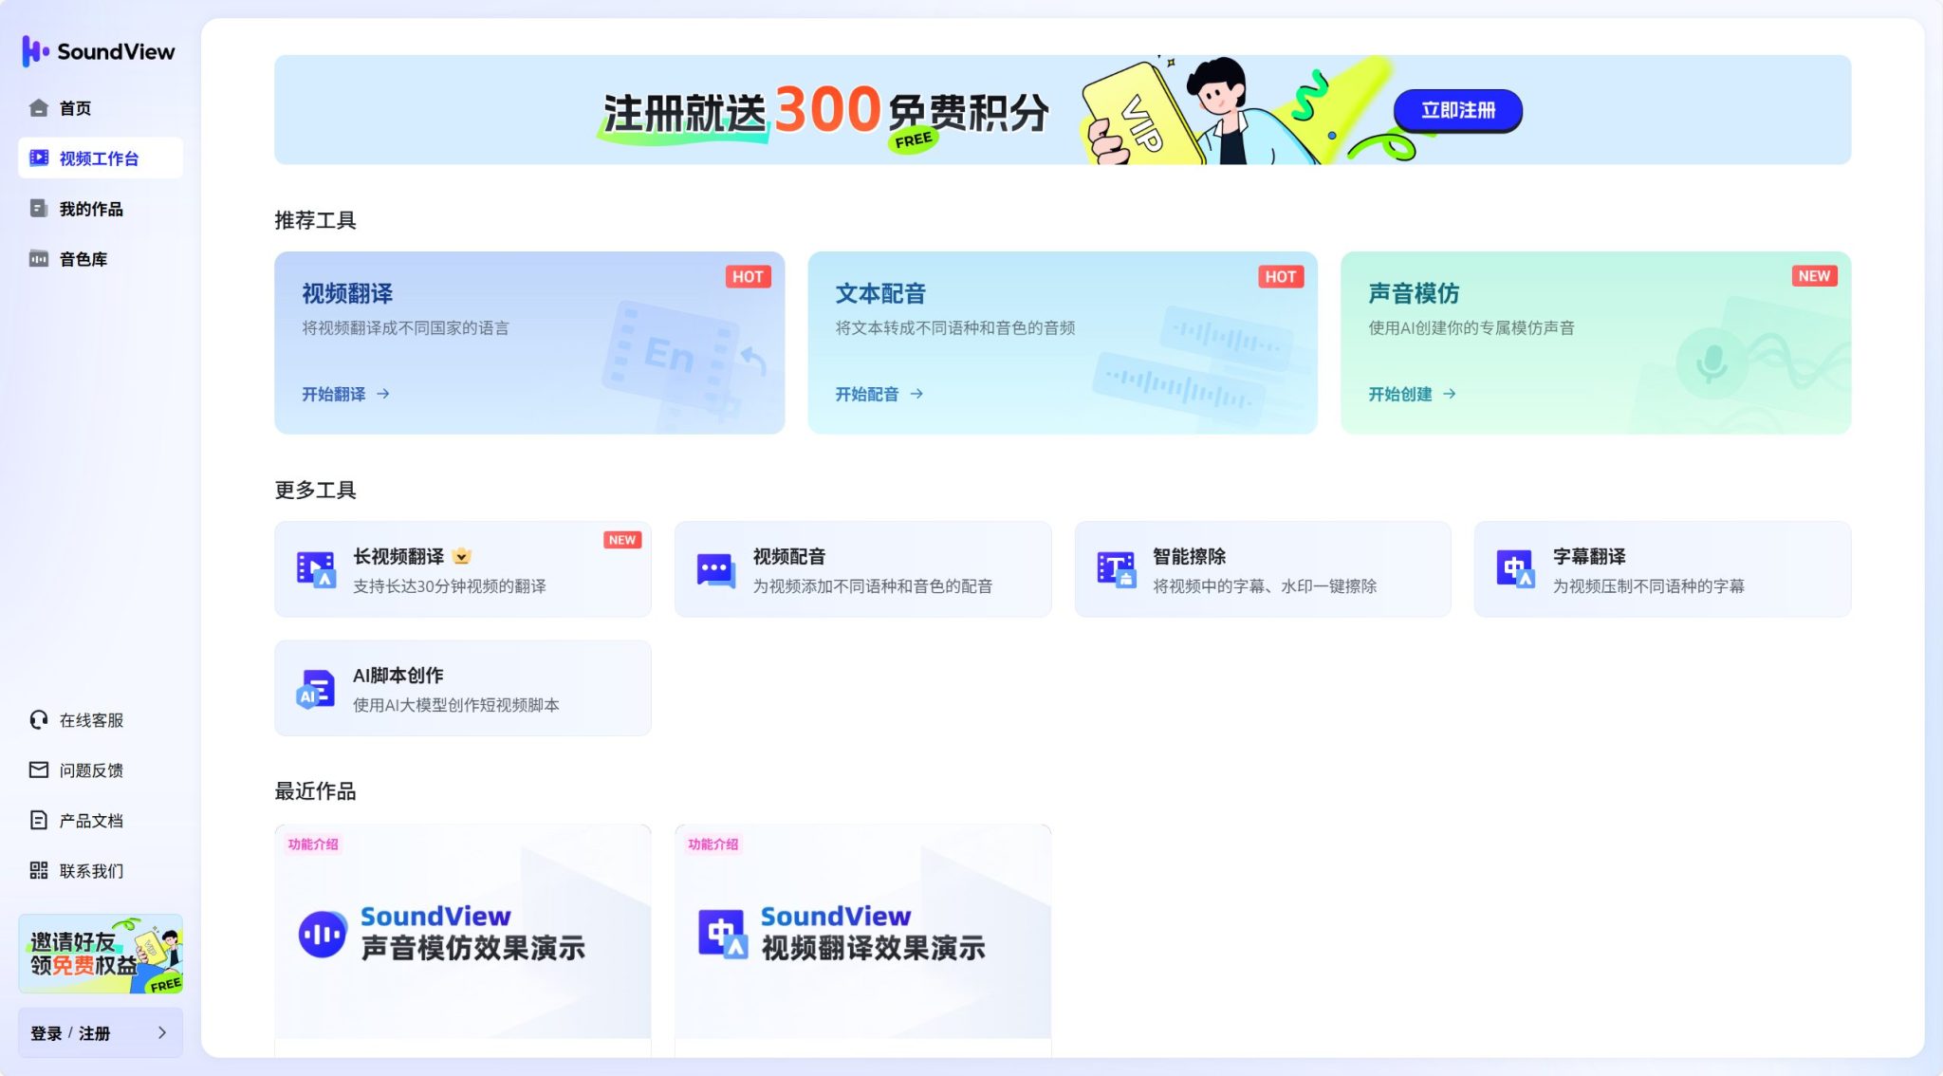1943x1076 pixels.
Task: Click the AI脚本创作 document icon
Action: 316,689
